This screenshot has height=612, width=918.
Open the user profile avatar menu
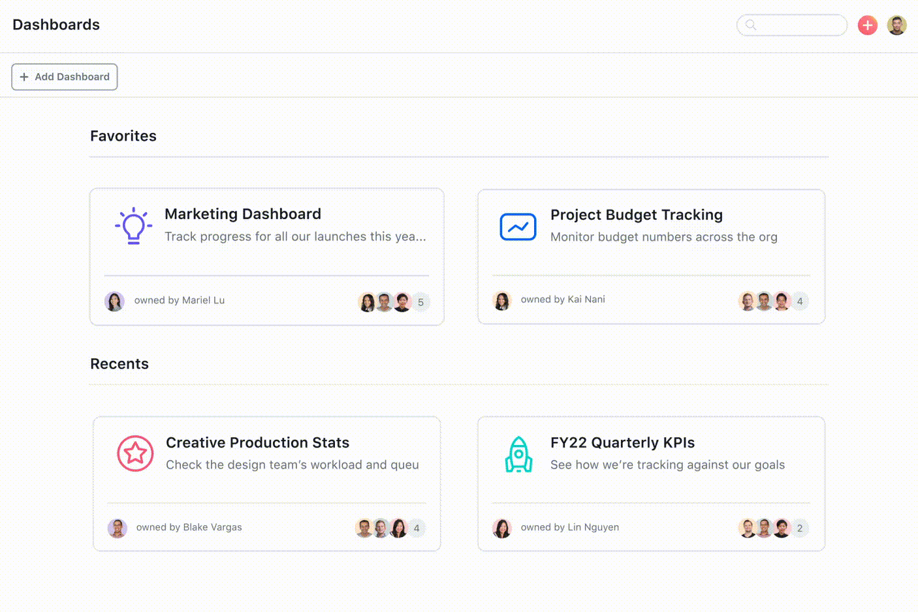coord(896,25)
